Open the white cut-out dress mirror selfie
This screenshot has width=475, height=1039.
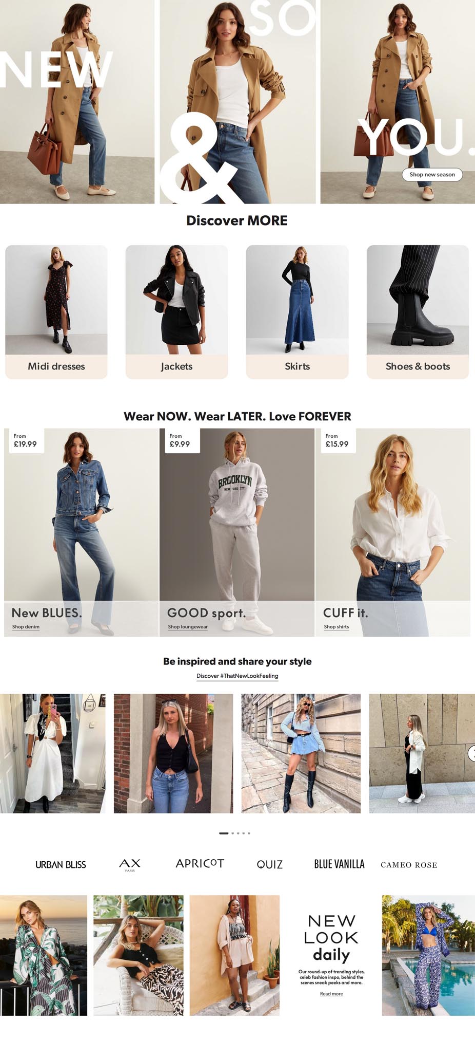pyautogui.click(x=53, y=753)
